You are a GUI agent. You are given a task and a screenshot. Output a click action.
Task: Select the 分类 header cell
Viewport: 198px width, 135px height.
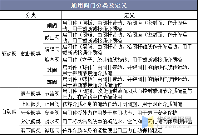coord(31,15)
